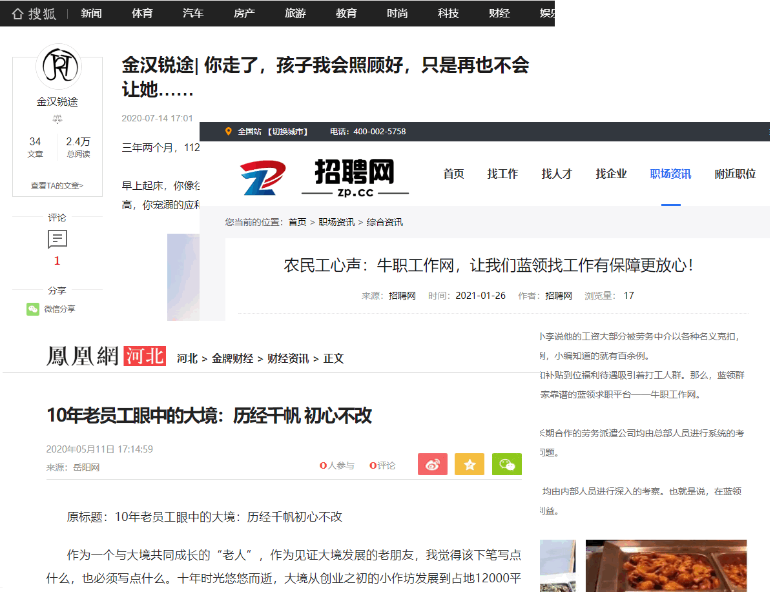Go to 找工作 tab on 招聘网
775x592 pixels.
tap(502, 174)
